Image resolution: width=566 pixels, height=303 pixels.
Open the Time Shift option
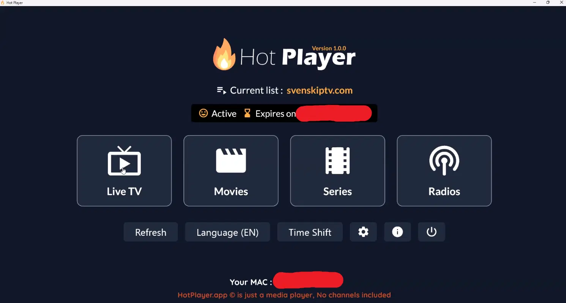pyautogui.click(x=310, y=232)
